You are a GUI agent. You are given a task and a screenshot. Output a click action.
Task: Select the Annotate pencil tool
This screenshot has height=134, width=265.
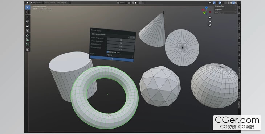28,35
